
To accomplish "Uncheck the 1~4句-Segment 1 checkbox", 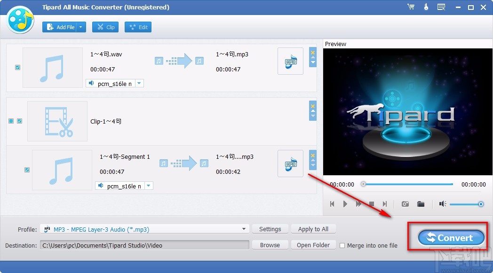I will pos(27,170).
